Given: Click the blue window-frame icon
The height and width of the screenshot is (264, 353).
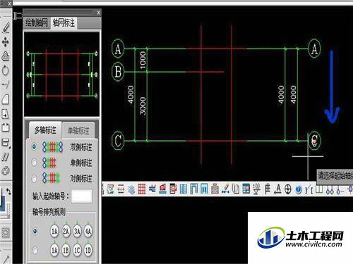Looking at the screenshot, I should pos(204,189).
